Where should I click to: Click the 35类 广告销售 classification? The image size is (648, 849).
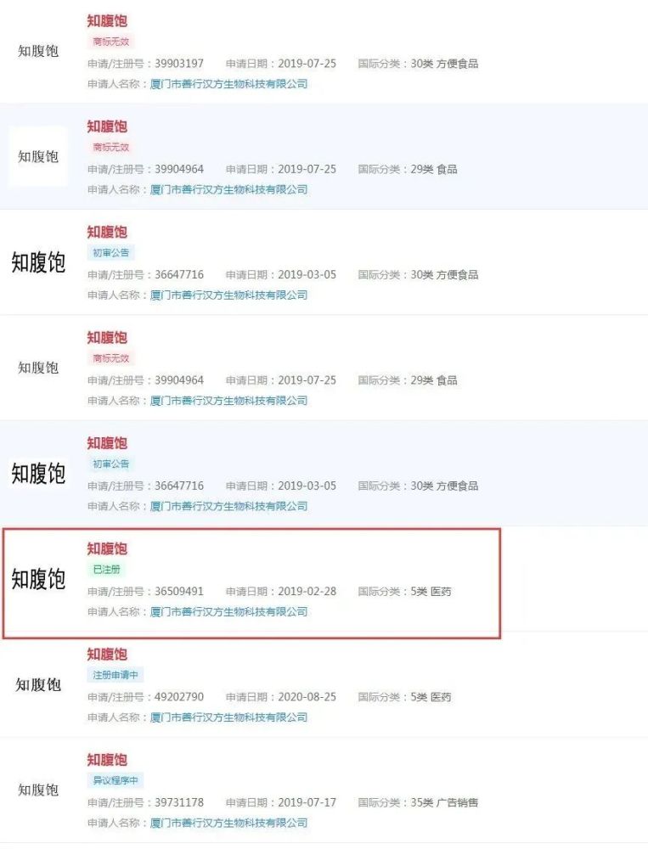444,802
